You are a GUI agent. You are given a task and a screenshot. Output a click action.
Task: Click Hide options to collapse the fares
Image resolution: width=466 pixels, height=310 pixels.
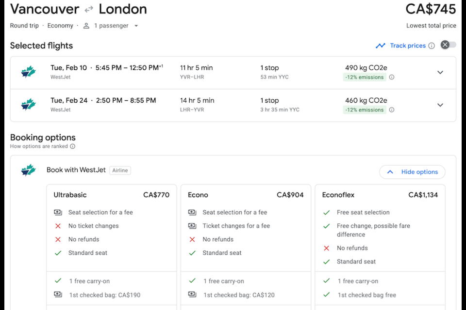click(412, 172)
